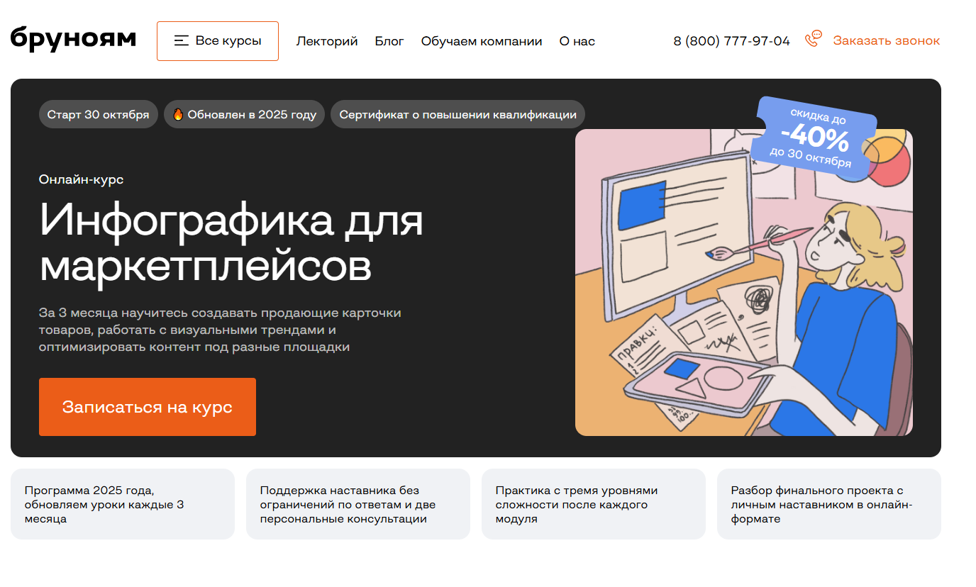Click the phone icon near Заказать звонок
Viewport: 976px width, 587px height.
pyautogui.click(x=813, y=39)
